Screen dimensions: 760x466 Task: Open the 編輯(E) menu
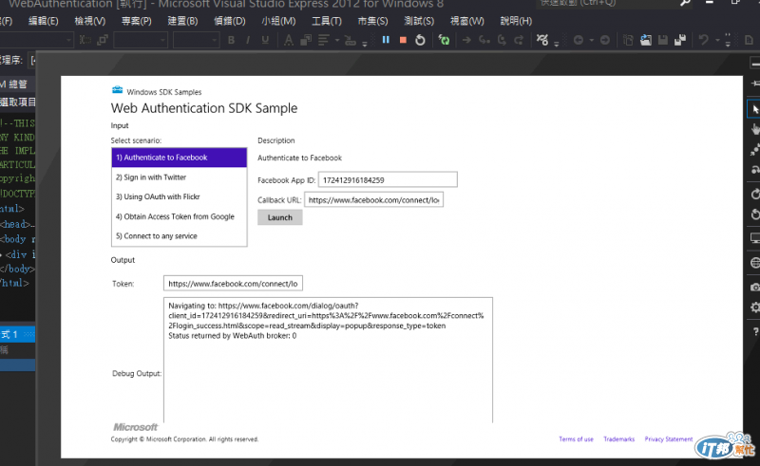coord(43,21)
